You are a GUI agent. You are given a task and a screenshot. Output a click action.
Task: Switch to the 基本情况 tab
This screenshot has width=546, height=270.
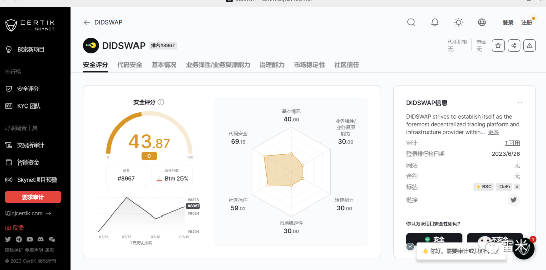[x=164, y=65]
